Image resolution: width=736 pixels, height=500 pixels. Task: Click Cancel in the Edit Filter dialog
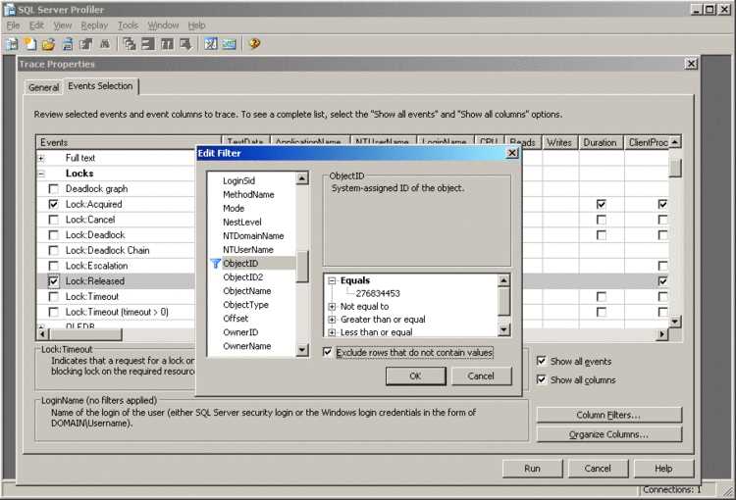(x=481, y=376)
